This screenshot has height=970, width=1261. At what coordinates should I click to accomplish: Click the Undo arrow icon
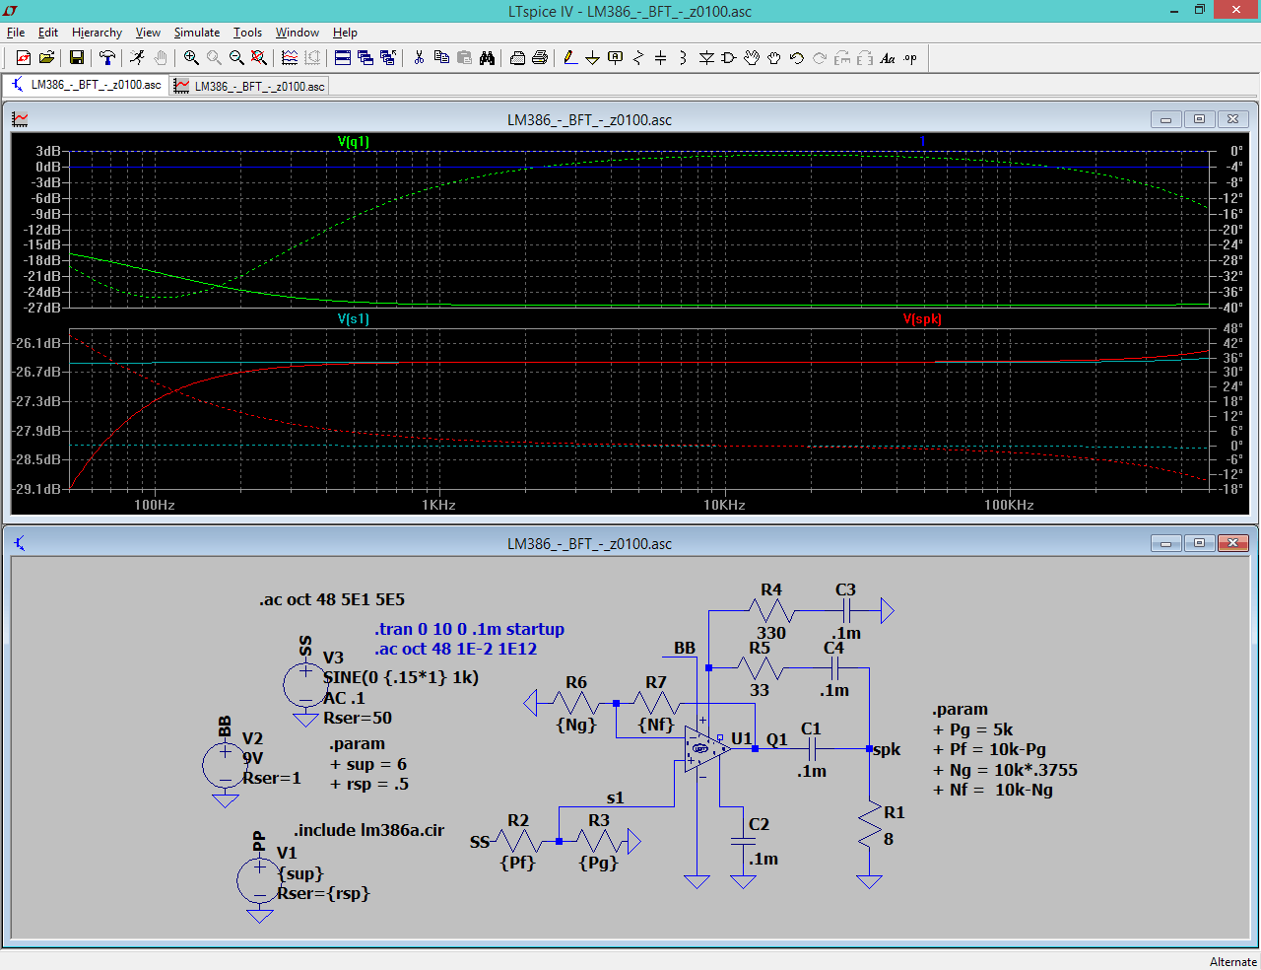click(x=797, y=58)
